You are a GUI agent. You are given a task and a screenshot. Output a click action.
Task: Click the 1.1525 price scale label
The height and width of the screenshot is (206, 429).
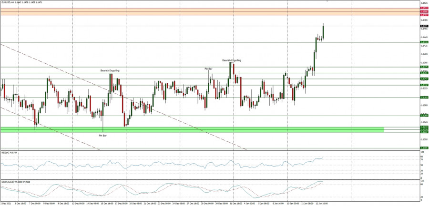click(x=424, y=3)
